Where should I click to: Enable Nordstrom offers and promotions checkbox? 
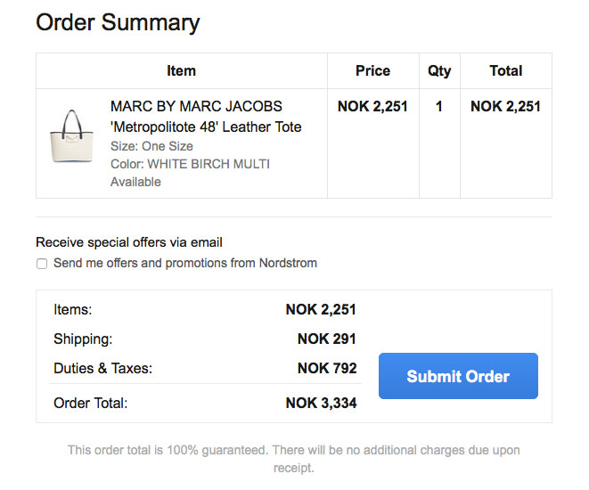point(42,264)
